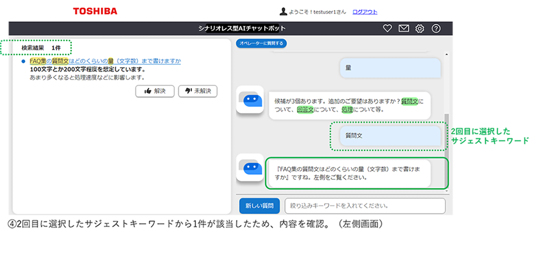Screen dimensions: 548x274
Task: Click the シナリオレス型AIチャットボット title
Action: tap(242, 28)
